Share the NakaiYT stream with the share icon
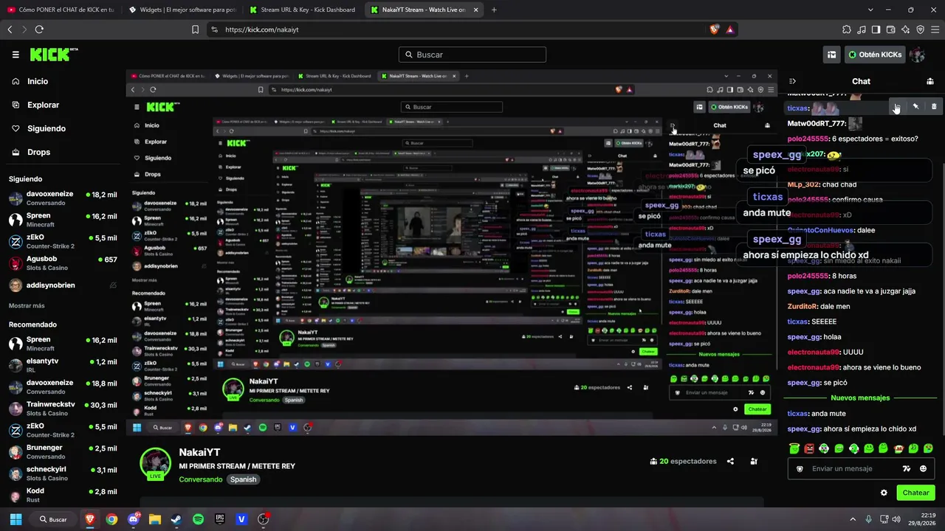This screenshot has width=945, height=531. (730, 462)
